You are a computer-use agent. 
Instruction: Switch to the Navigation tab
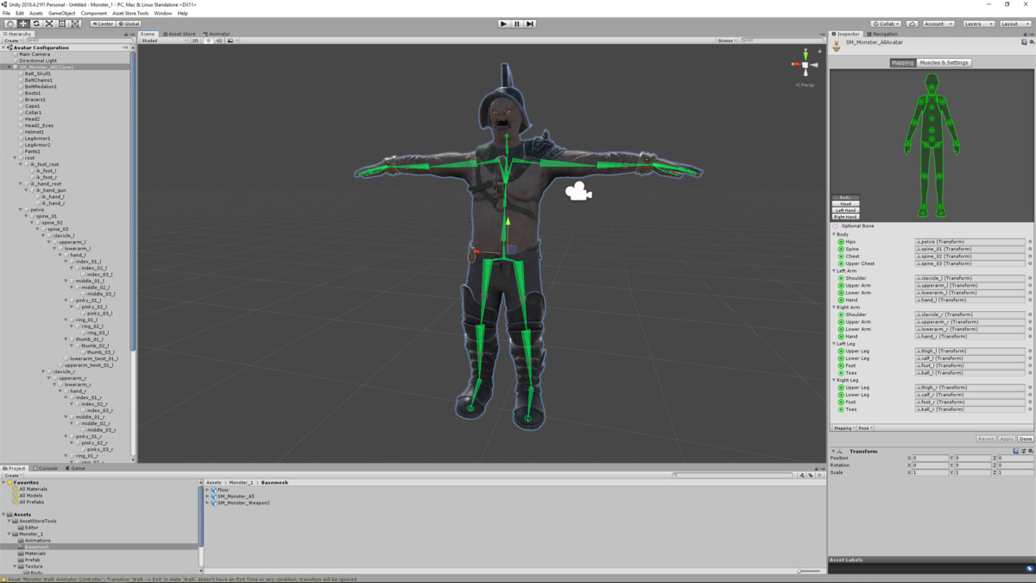882,34
